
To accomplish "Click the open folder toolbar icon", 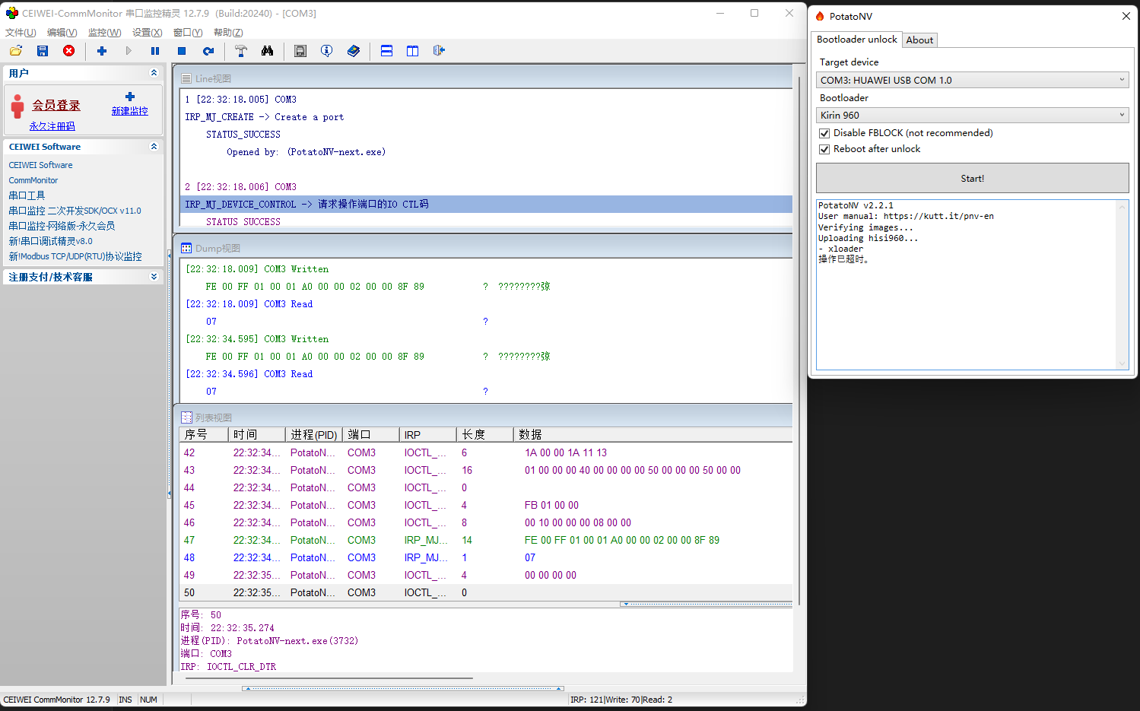I will [x=16, y=51].
